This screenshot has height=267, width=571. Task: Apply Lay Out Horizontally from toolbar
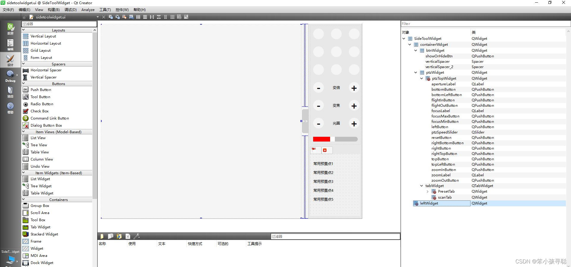click(x=138, y=17)
